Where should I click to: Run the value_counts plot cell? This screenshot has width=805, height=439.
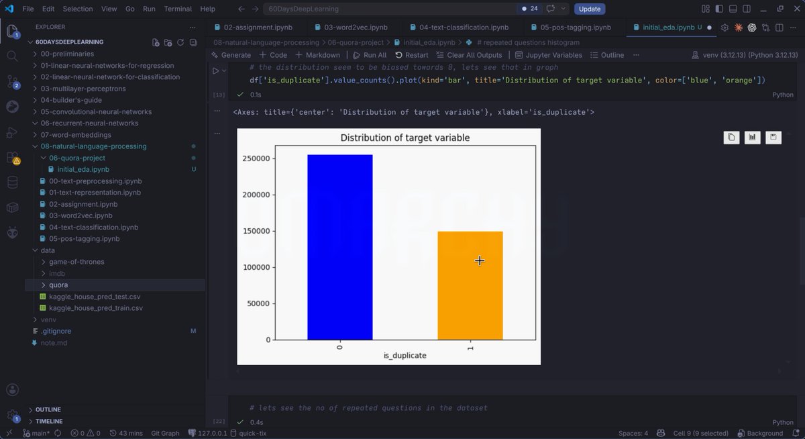[x=215, y=70]
